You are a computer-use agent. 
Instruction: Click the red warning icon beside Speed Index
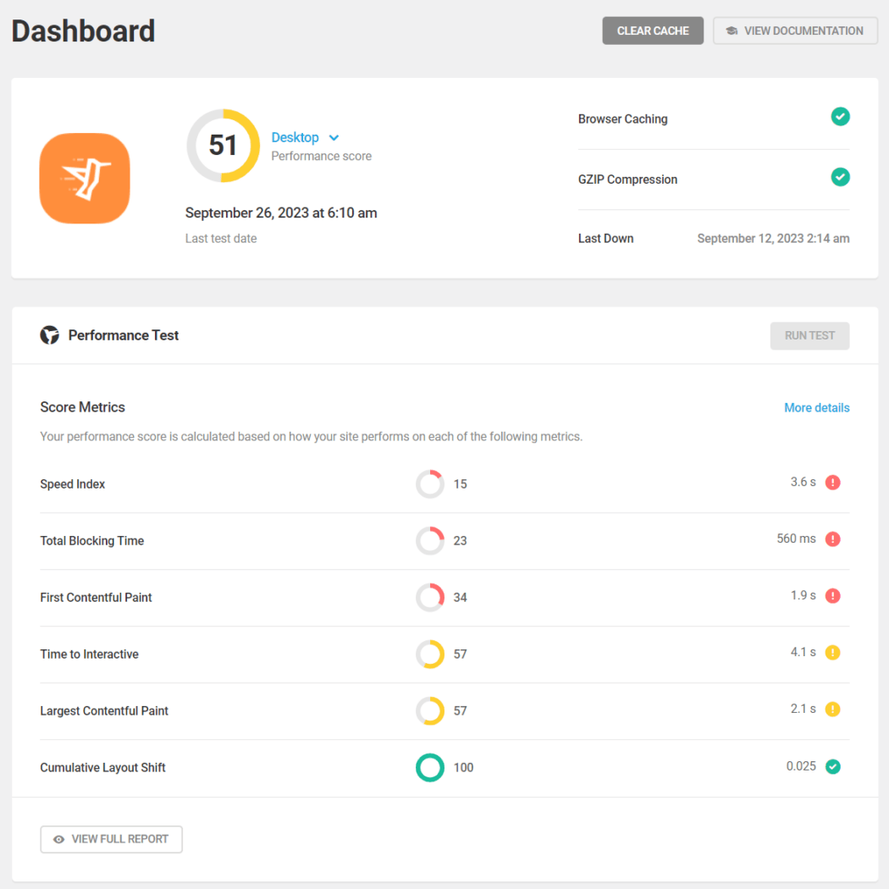tap(832, 482)
